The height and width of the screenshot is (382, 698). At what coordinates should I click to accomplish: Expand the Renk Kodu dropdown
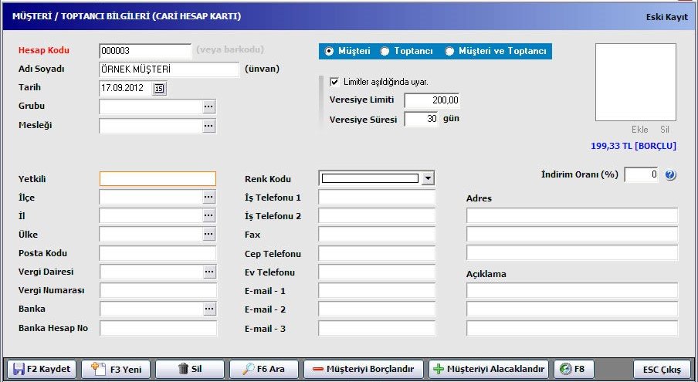coord(428,178)
